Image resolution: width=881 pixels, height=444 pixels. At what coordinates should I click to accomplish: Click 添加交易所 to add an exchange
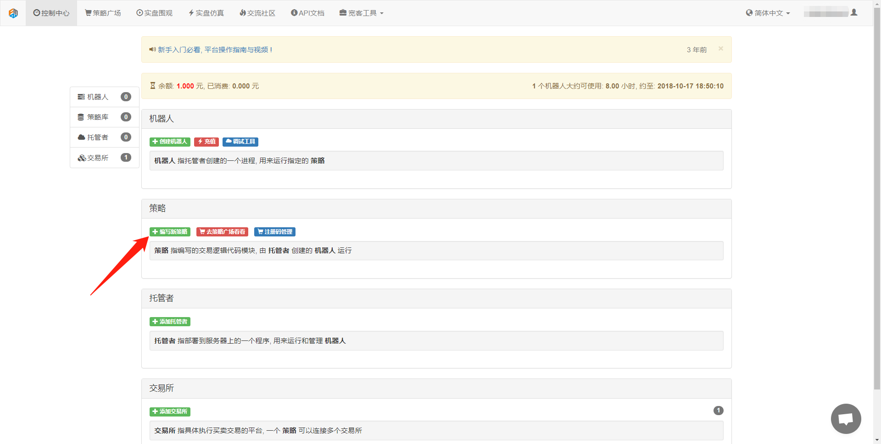pyautogui.click(x=170, y=411)
